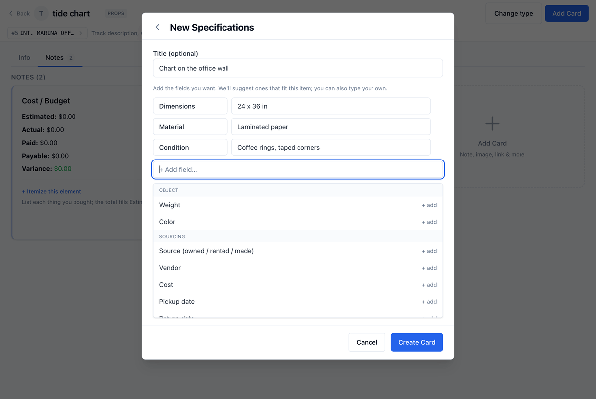Edit the Condition field name
This screenshot has height=399, width=596.
click(190, 147)
